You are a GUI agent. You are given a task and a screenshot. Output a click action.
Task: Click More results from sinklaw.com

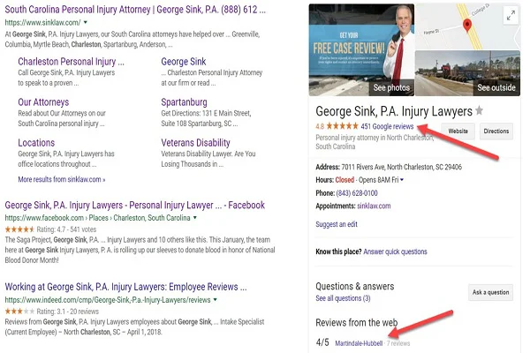[61, 179]
